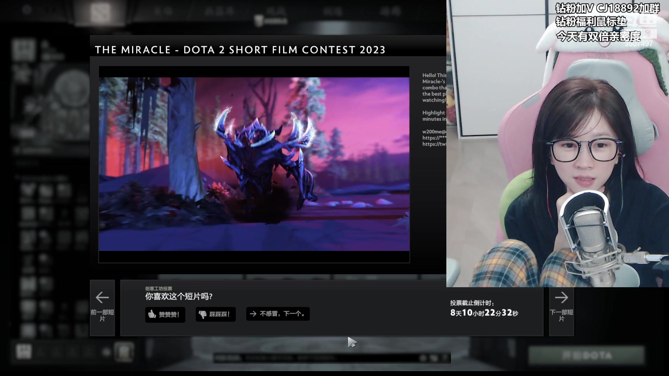Viewport: 669px width, 376px height.
Task: Click the blurred green play Dota button
Action: click(x=586, y=355)
